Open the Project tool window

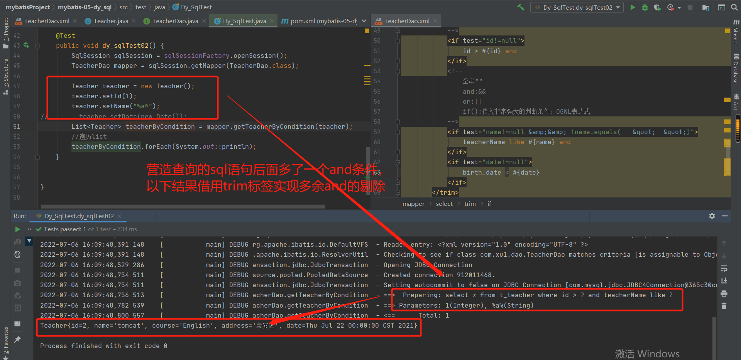[x=5, y=33]
